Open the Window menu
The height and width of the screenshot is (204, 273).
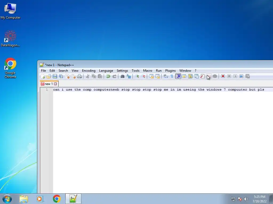185,71
